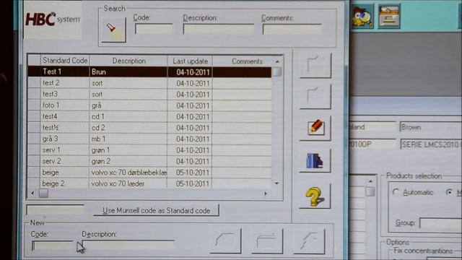
Task: Click the second blank button above pencil icon
Action: (315, 97)
